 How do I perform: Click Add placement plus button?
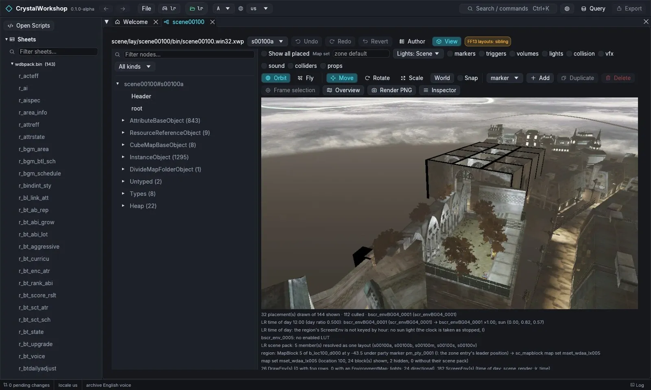point(540,78)
